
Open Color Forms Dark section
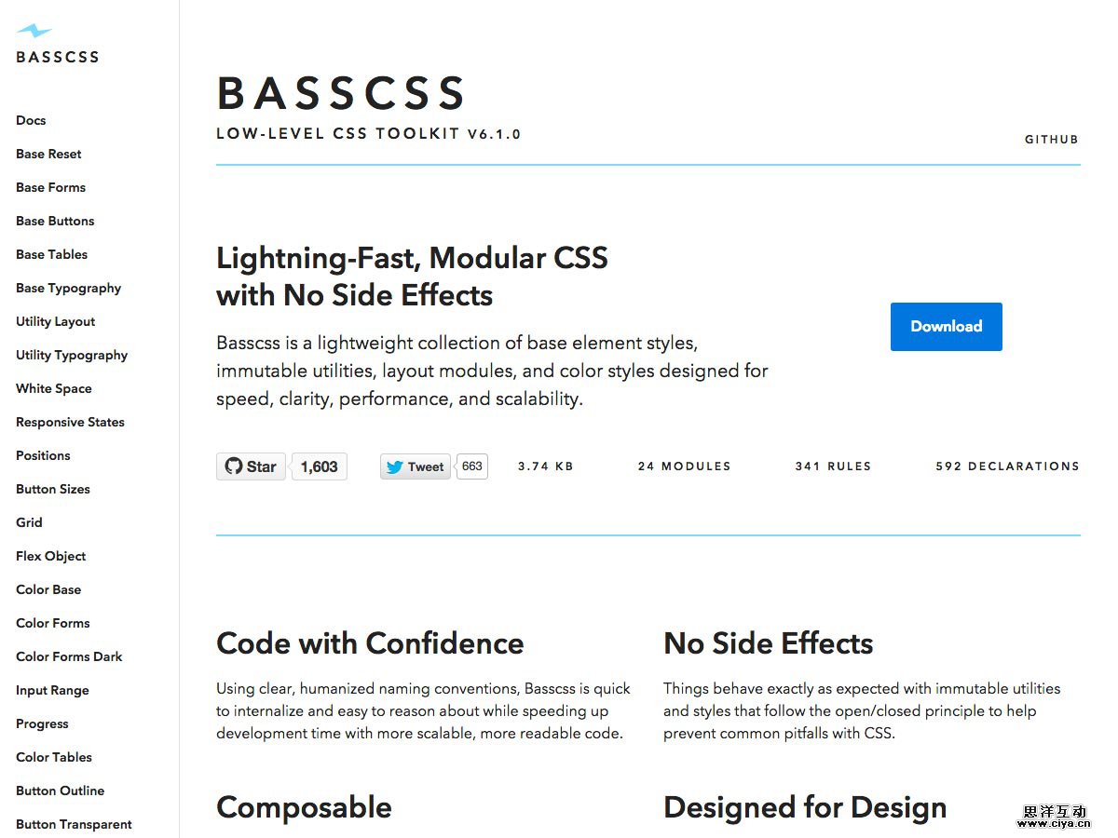tap(69, 656)
